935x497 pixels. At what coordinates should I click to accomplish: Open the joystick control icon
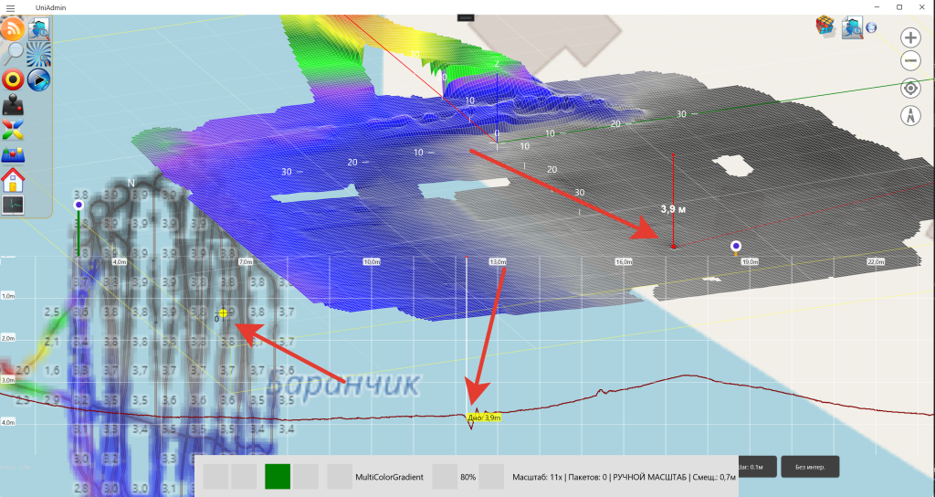pyautogui.click(x=14, y=105)
